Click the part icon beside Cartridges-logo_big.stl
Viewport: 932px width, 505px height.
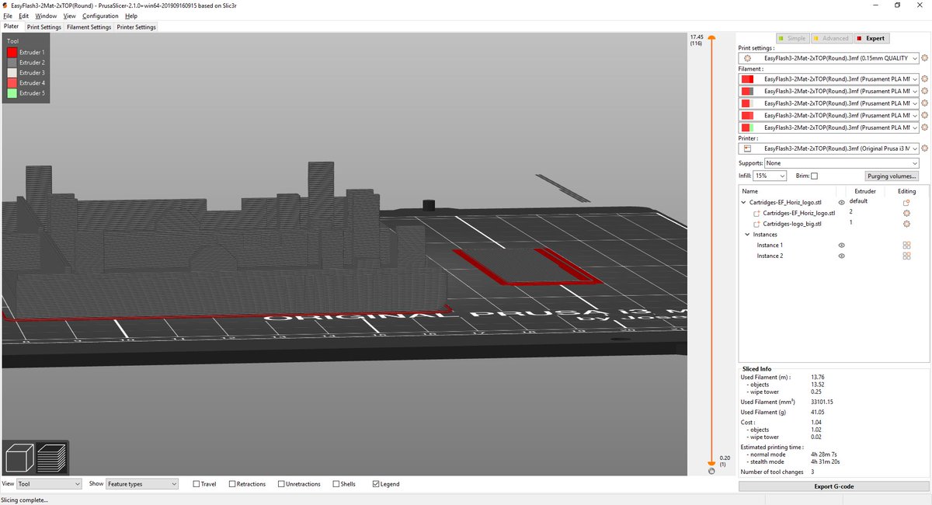pos(757,224)
